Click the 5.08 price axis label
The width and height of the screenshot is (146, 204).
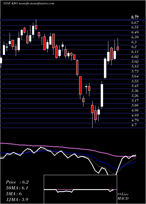pos(135,105)
